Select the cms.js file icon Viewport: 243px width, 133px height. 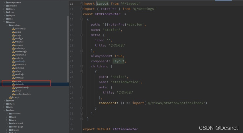[x=14, y=35]
